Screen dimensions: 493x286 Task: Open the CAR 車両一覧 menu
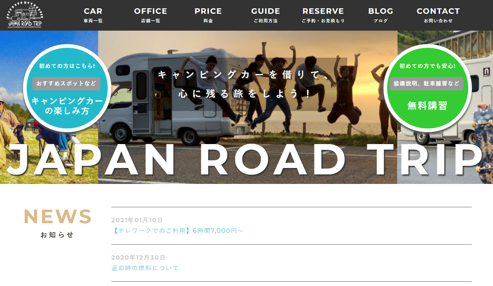tap(93, 15)
